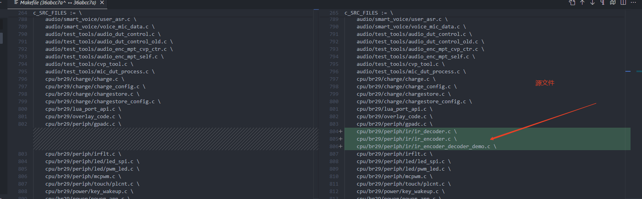
Task: Click right pane charge/charge.c line 797
Action: 396,79
